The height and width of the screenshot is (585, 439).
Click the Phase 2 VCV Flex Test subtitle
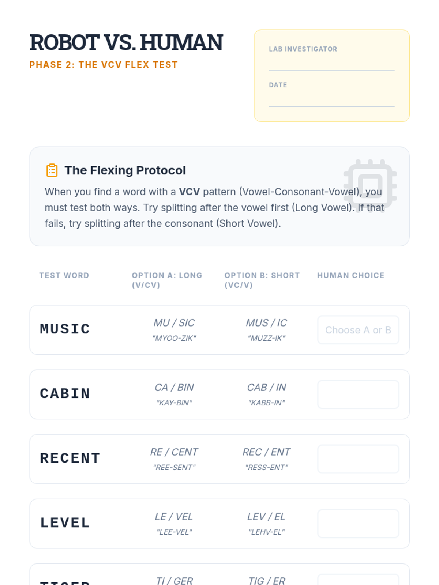coord(104,65)
